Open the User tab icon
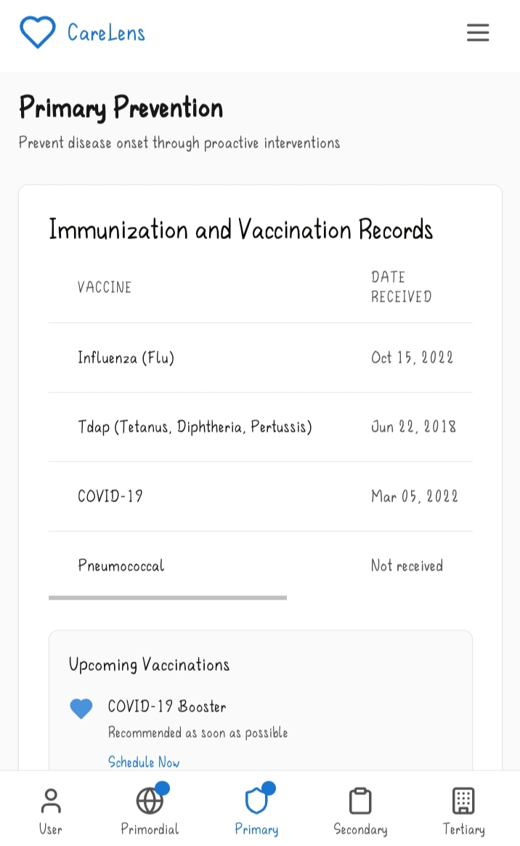 pos(51,801)
